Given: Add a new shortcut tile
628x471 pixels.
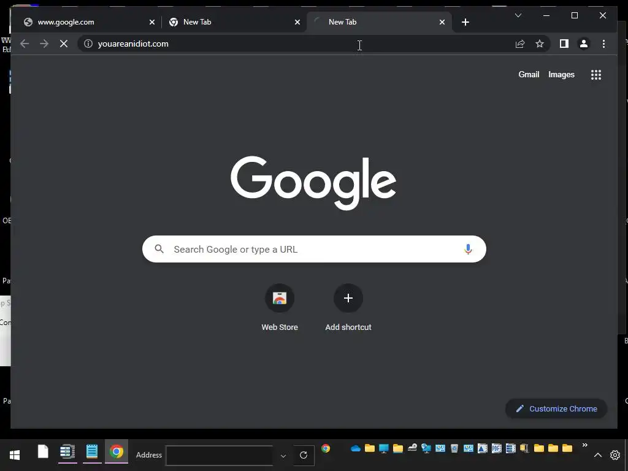Looking at the screenshot, I should [348, 307].
